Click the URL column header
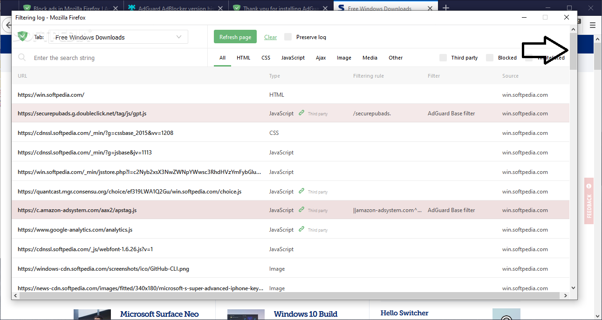Screen dimensions: 602x320 pos(22,76)
